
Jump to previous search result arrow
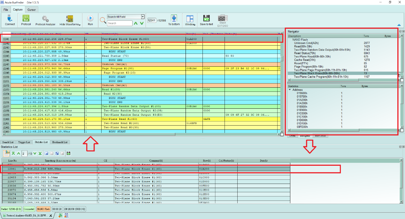pos(136,23)
